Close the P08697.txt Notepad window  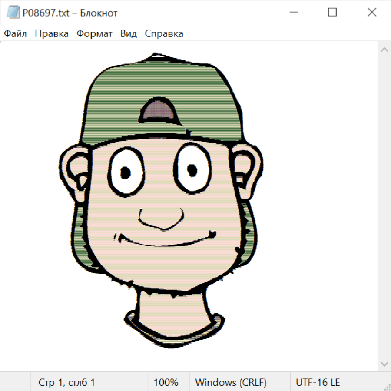371,13
